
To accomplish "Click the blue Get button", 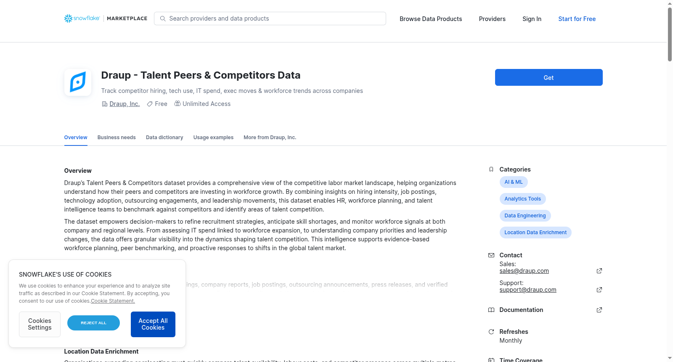I will 548,77.
